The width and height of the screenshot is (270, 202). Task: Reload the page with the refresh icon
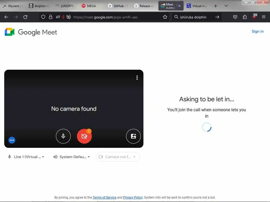pyautogui.click(x=25, y=17)
